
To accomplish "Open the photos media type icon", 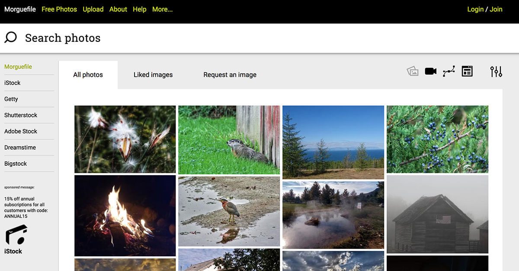I will 413,71.
